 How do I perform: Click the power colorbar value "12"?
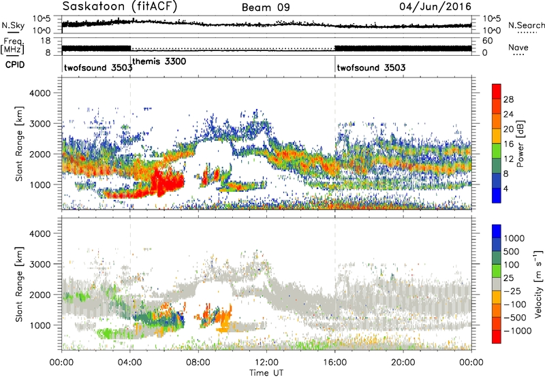click(x=508, y=159)
